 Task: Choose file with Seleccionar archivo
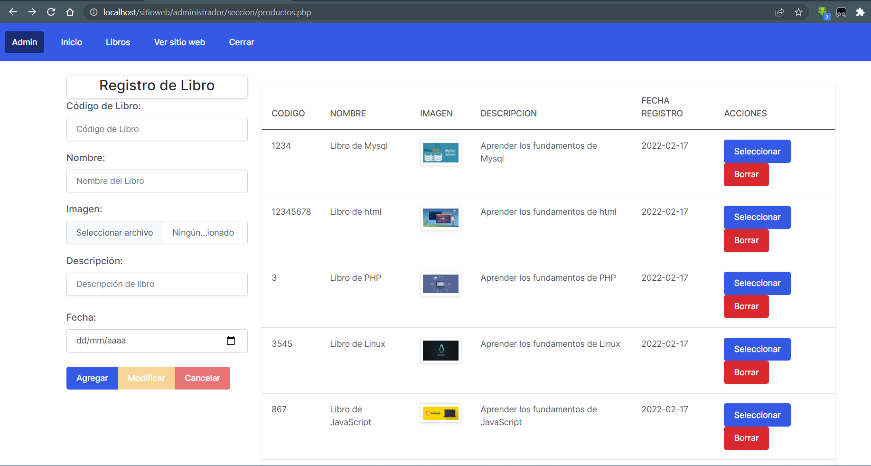click(x=115, y=233)
